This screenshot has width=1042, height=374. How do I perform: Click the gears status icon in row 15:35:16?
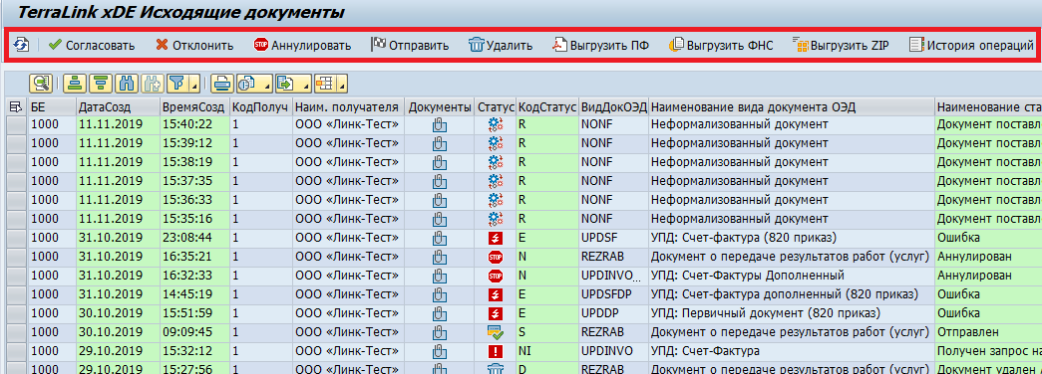[x=496, y=219]
